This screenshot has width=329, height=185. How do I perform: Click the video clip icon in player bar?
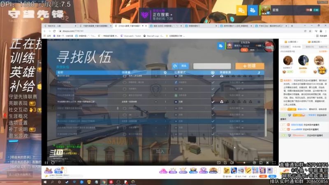point(219,162)
